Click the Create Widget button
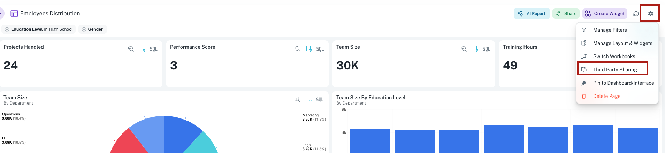The width and height of the screenshot is (665, 153). [605, 14]
